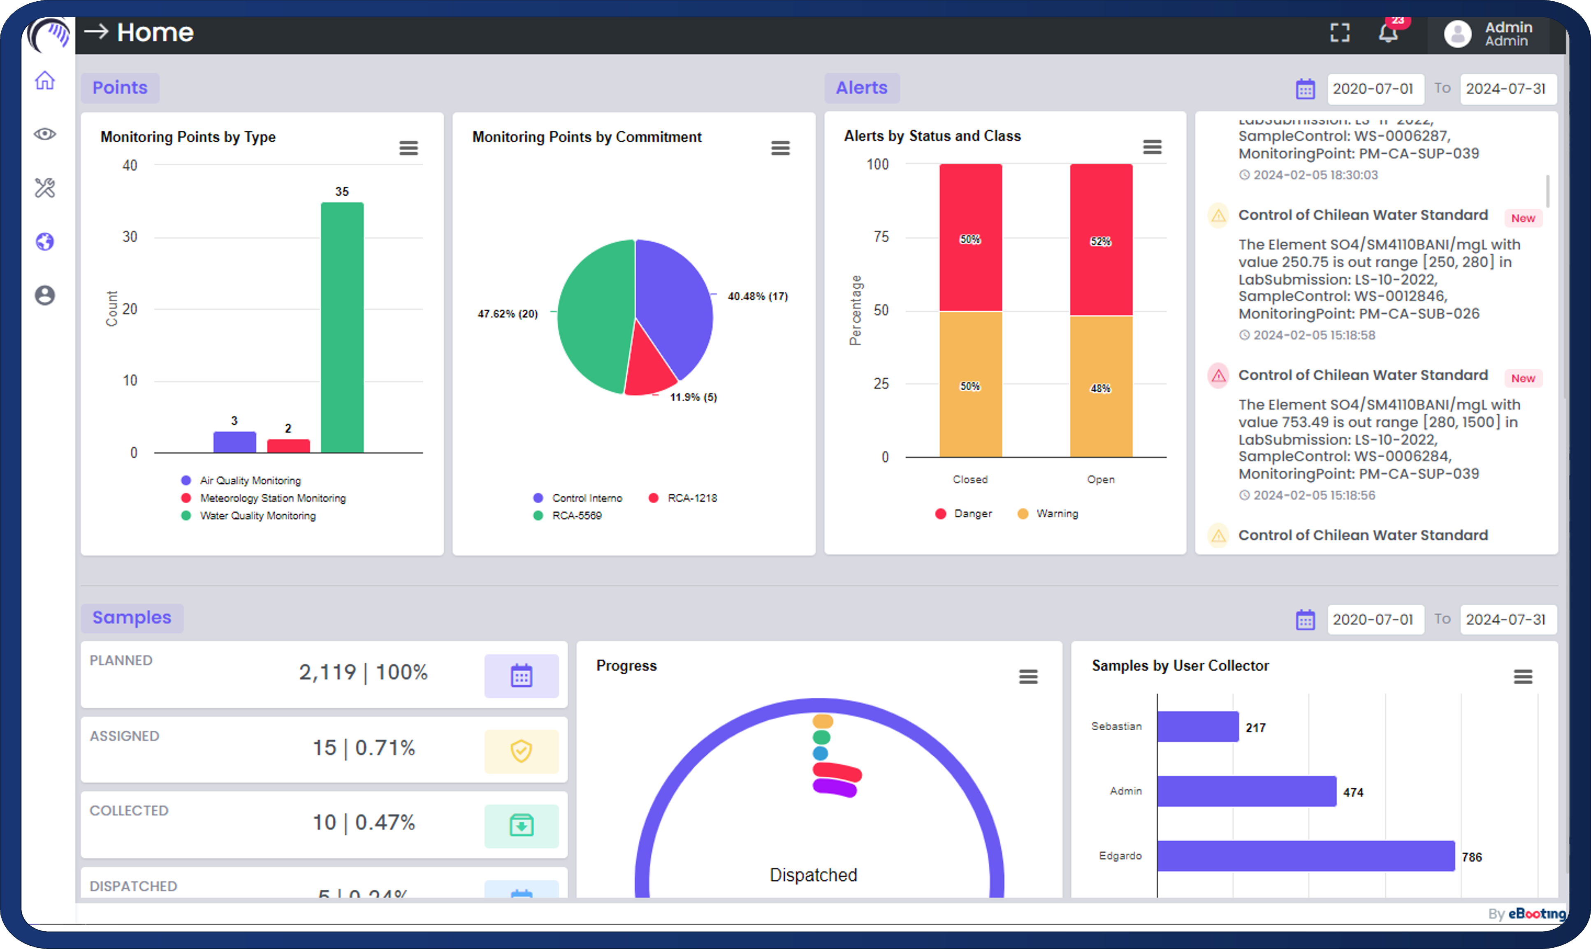Image resolution: width=1591 pixels, height=949 pixels.
Task: Open the globe map sidebar icon
Action: 45,242
